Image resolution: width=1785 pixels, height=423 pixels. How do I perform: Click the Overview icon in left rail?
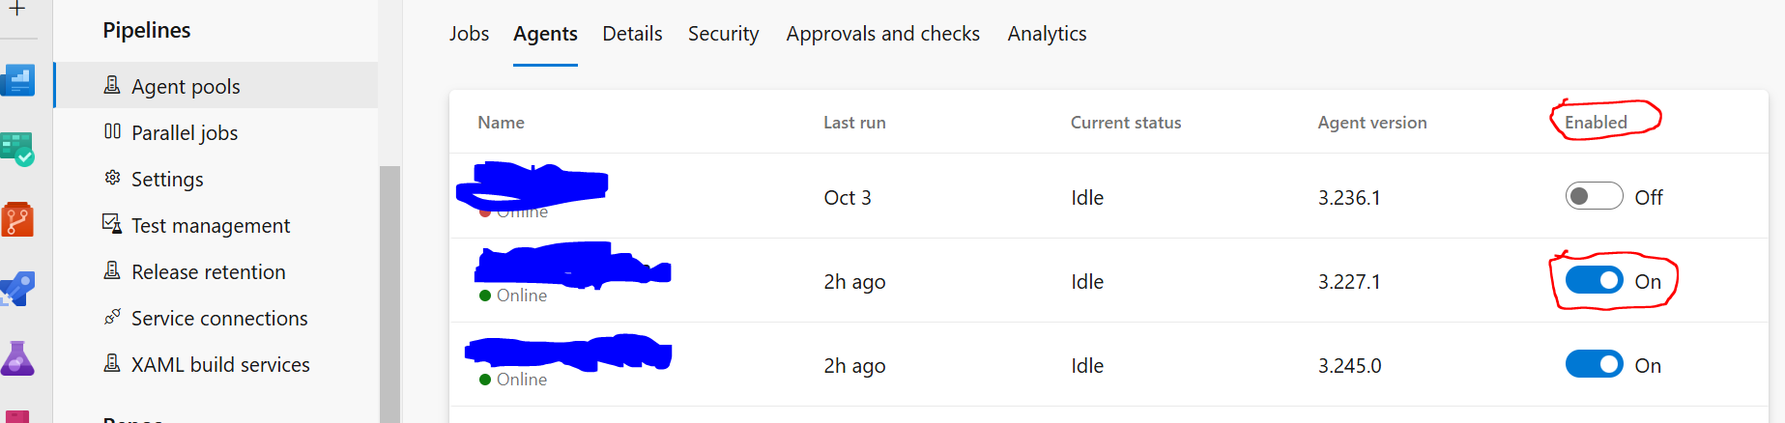pyautogui.click(x=17, y=80)
